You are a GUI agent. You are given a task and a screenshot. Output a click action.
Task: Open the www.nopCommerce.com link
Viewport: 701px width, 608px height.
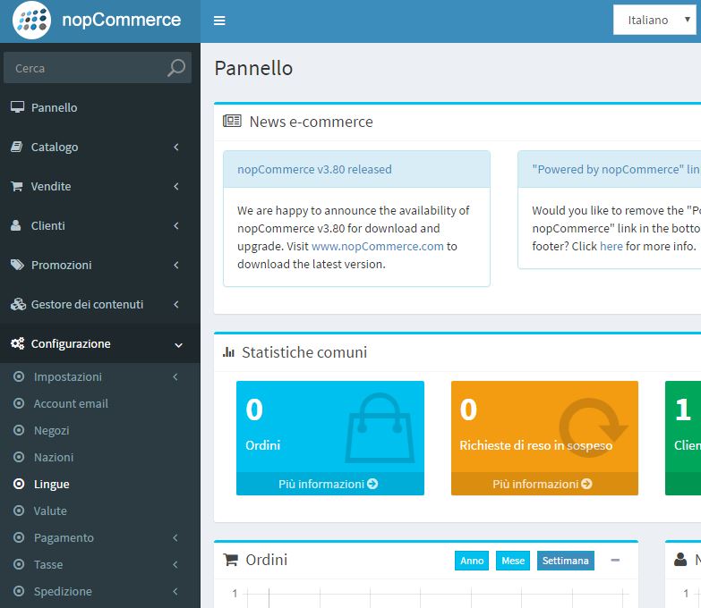point(377,246)
